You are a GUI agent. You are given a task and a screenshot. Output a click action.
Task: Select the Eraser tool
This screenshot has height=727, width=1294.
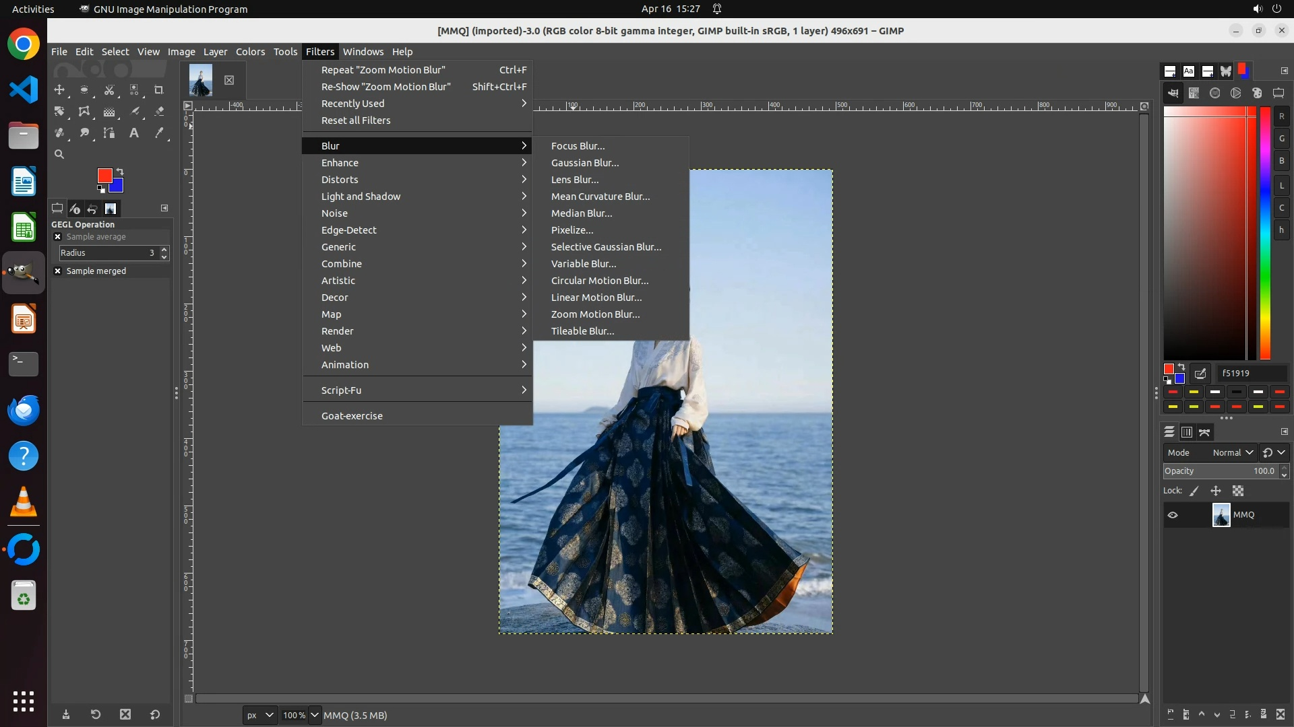(159, 112)
